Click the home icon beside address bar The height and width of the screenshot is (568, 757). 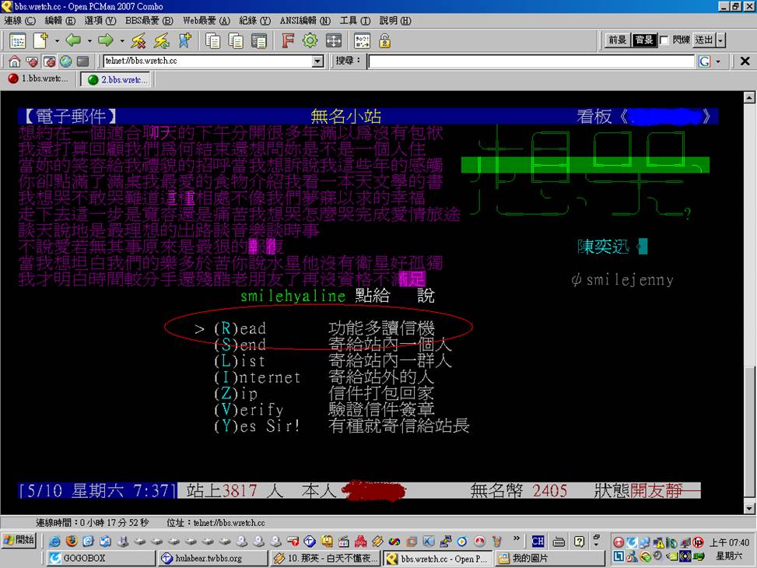click(x=15, y=61)
